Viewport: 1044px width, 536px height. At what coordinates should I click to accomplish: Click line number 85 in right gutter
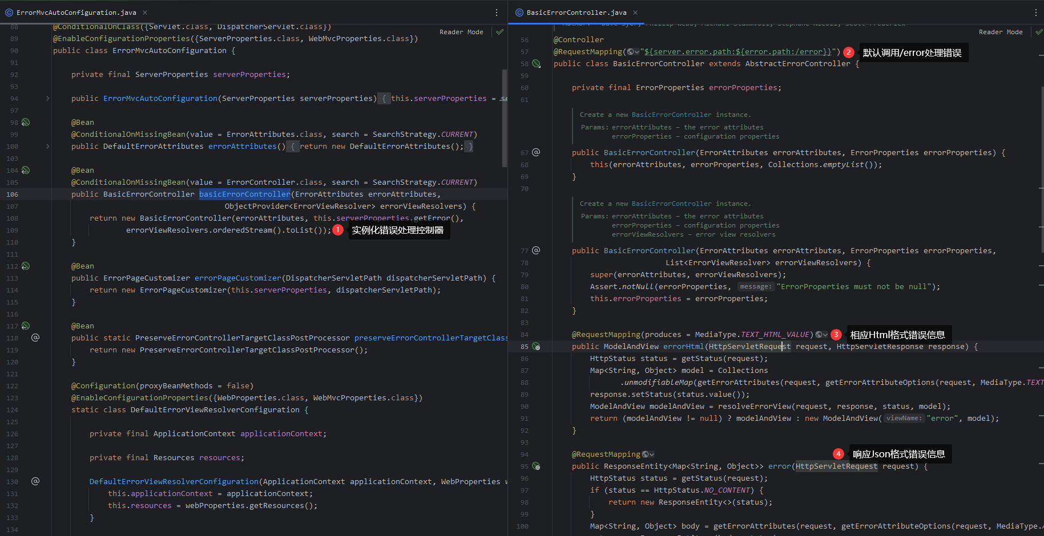(524, 347)
